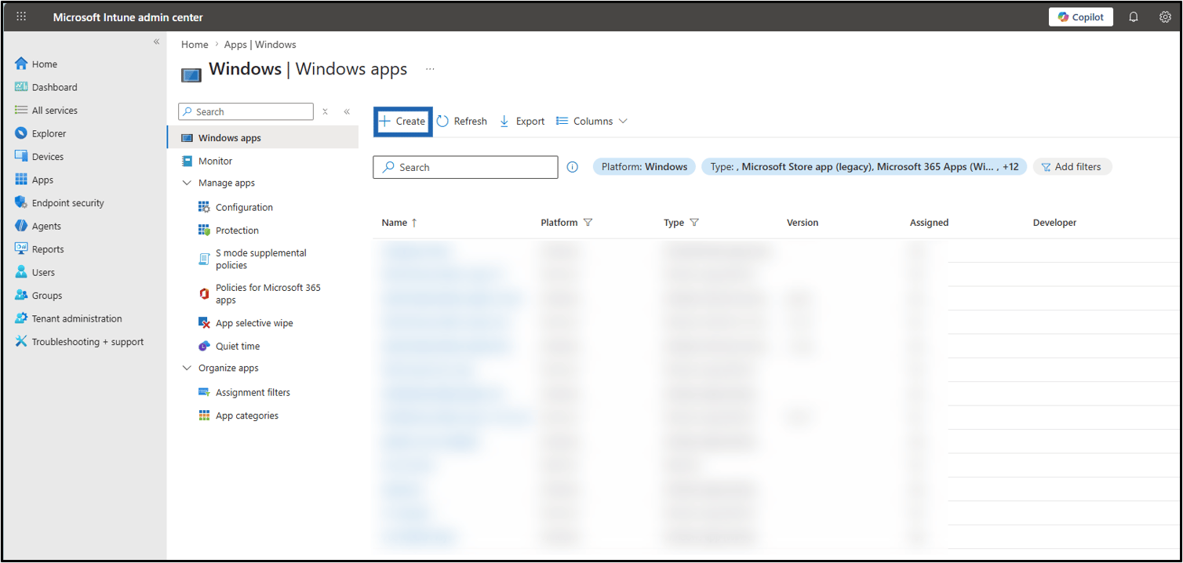Click Export in the toolbar
Viewport: 1183px width, 563px height.
click(x=522, y=122)
